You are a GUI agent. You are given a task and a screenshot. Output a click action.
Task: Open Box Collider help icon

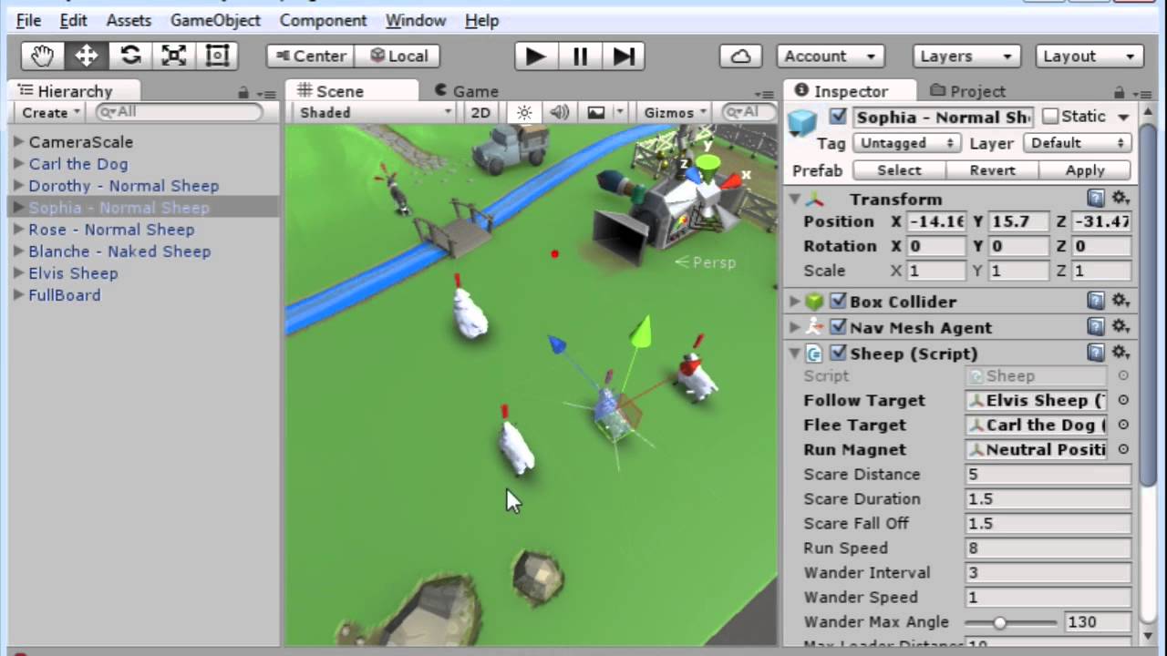click(x=1096, y=301)
